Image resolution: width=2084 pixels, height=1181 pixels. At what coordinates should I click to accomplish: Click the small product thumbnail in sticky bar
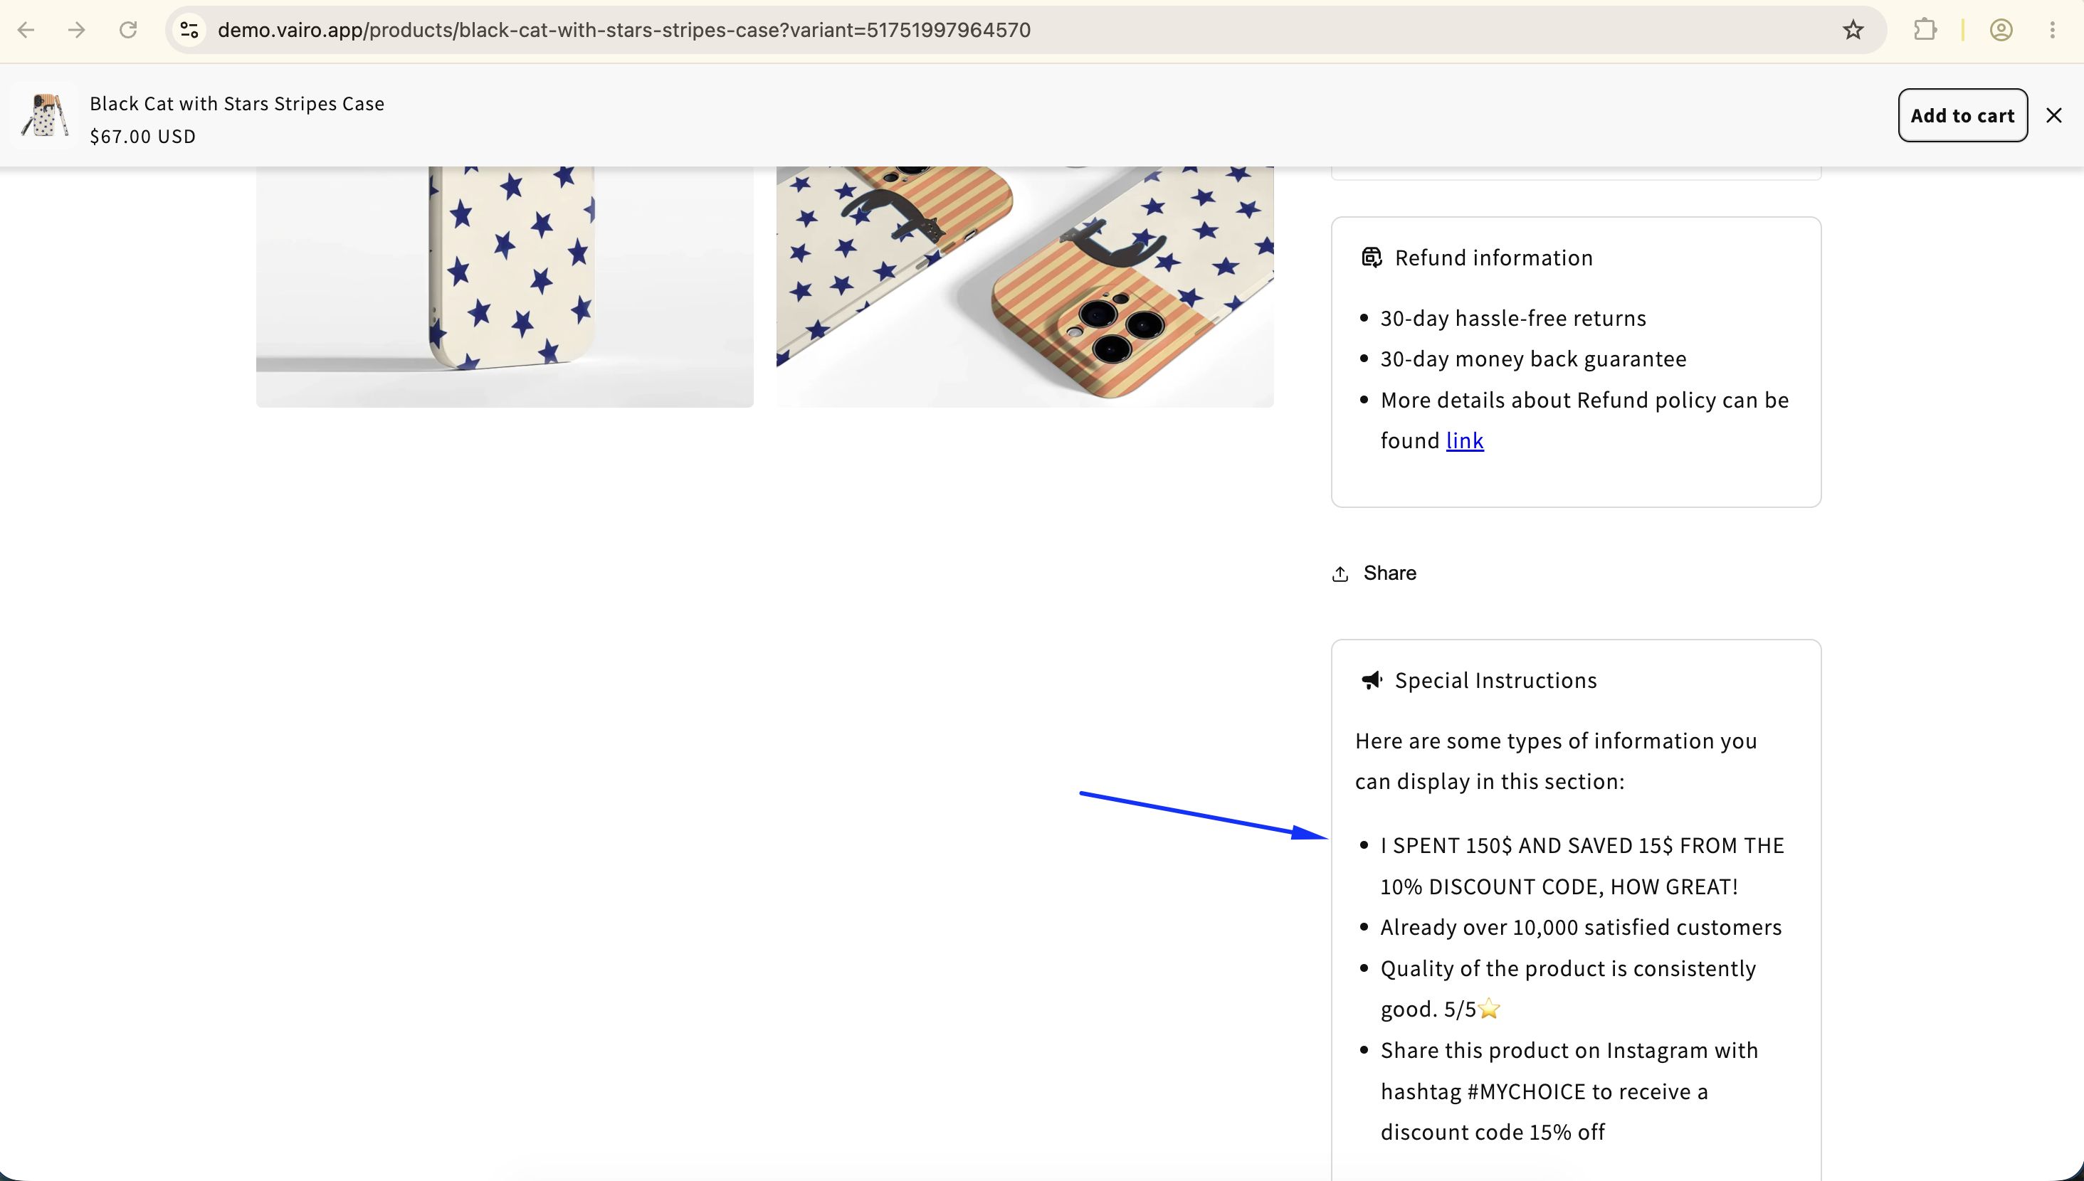click(x=46, y=115)
